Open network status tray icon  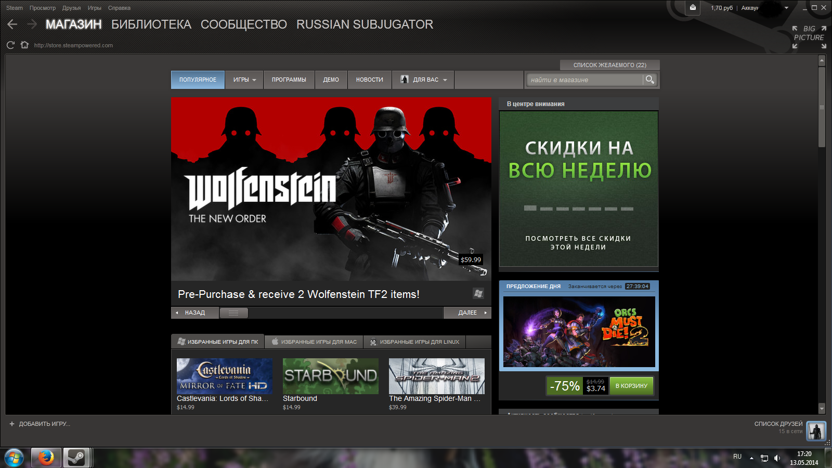(x=764, y=458)
